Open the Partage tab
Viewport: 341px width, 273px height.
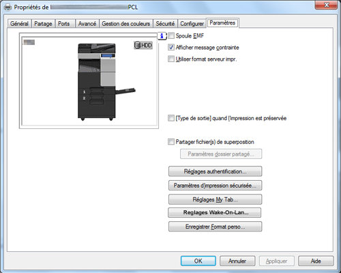43,24
